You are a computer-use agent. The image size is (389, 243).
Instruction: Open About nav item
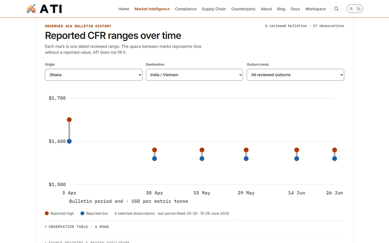pos(266,9)
